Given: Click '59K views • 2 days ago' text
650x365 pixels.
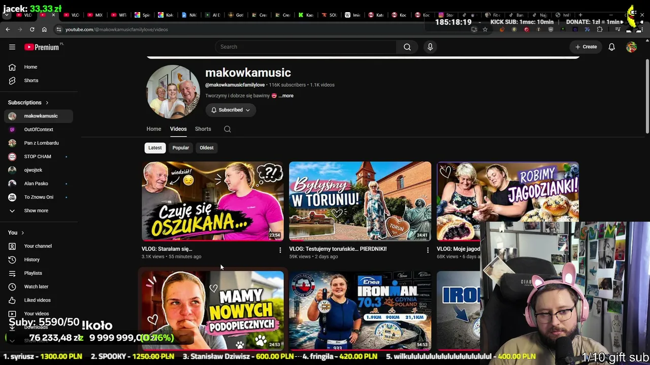Looking at the screenshot, I should (313, 257).
